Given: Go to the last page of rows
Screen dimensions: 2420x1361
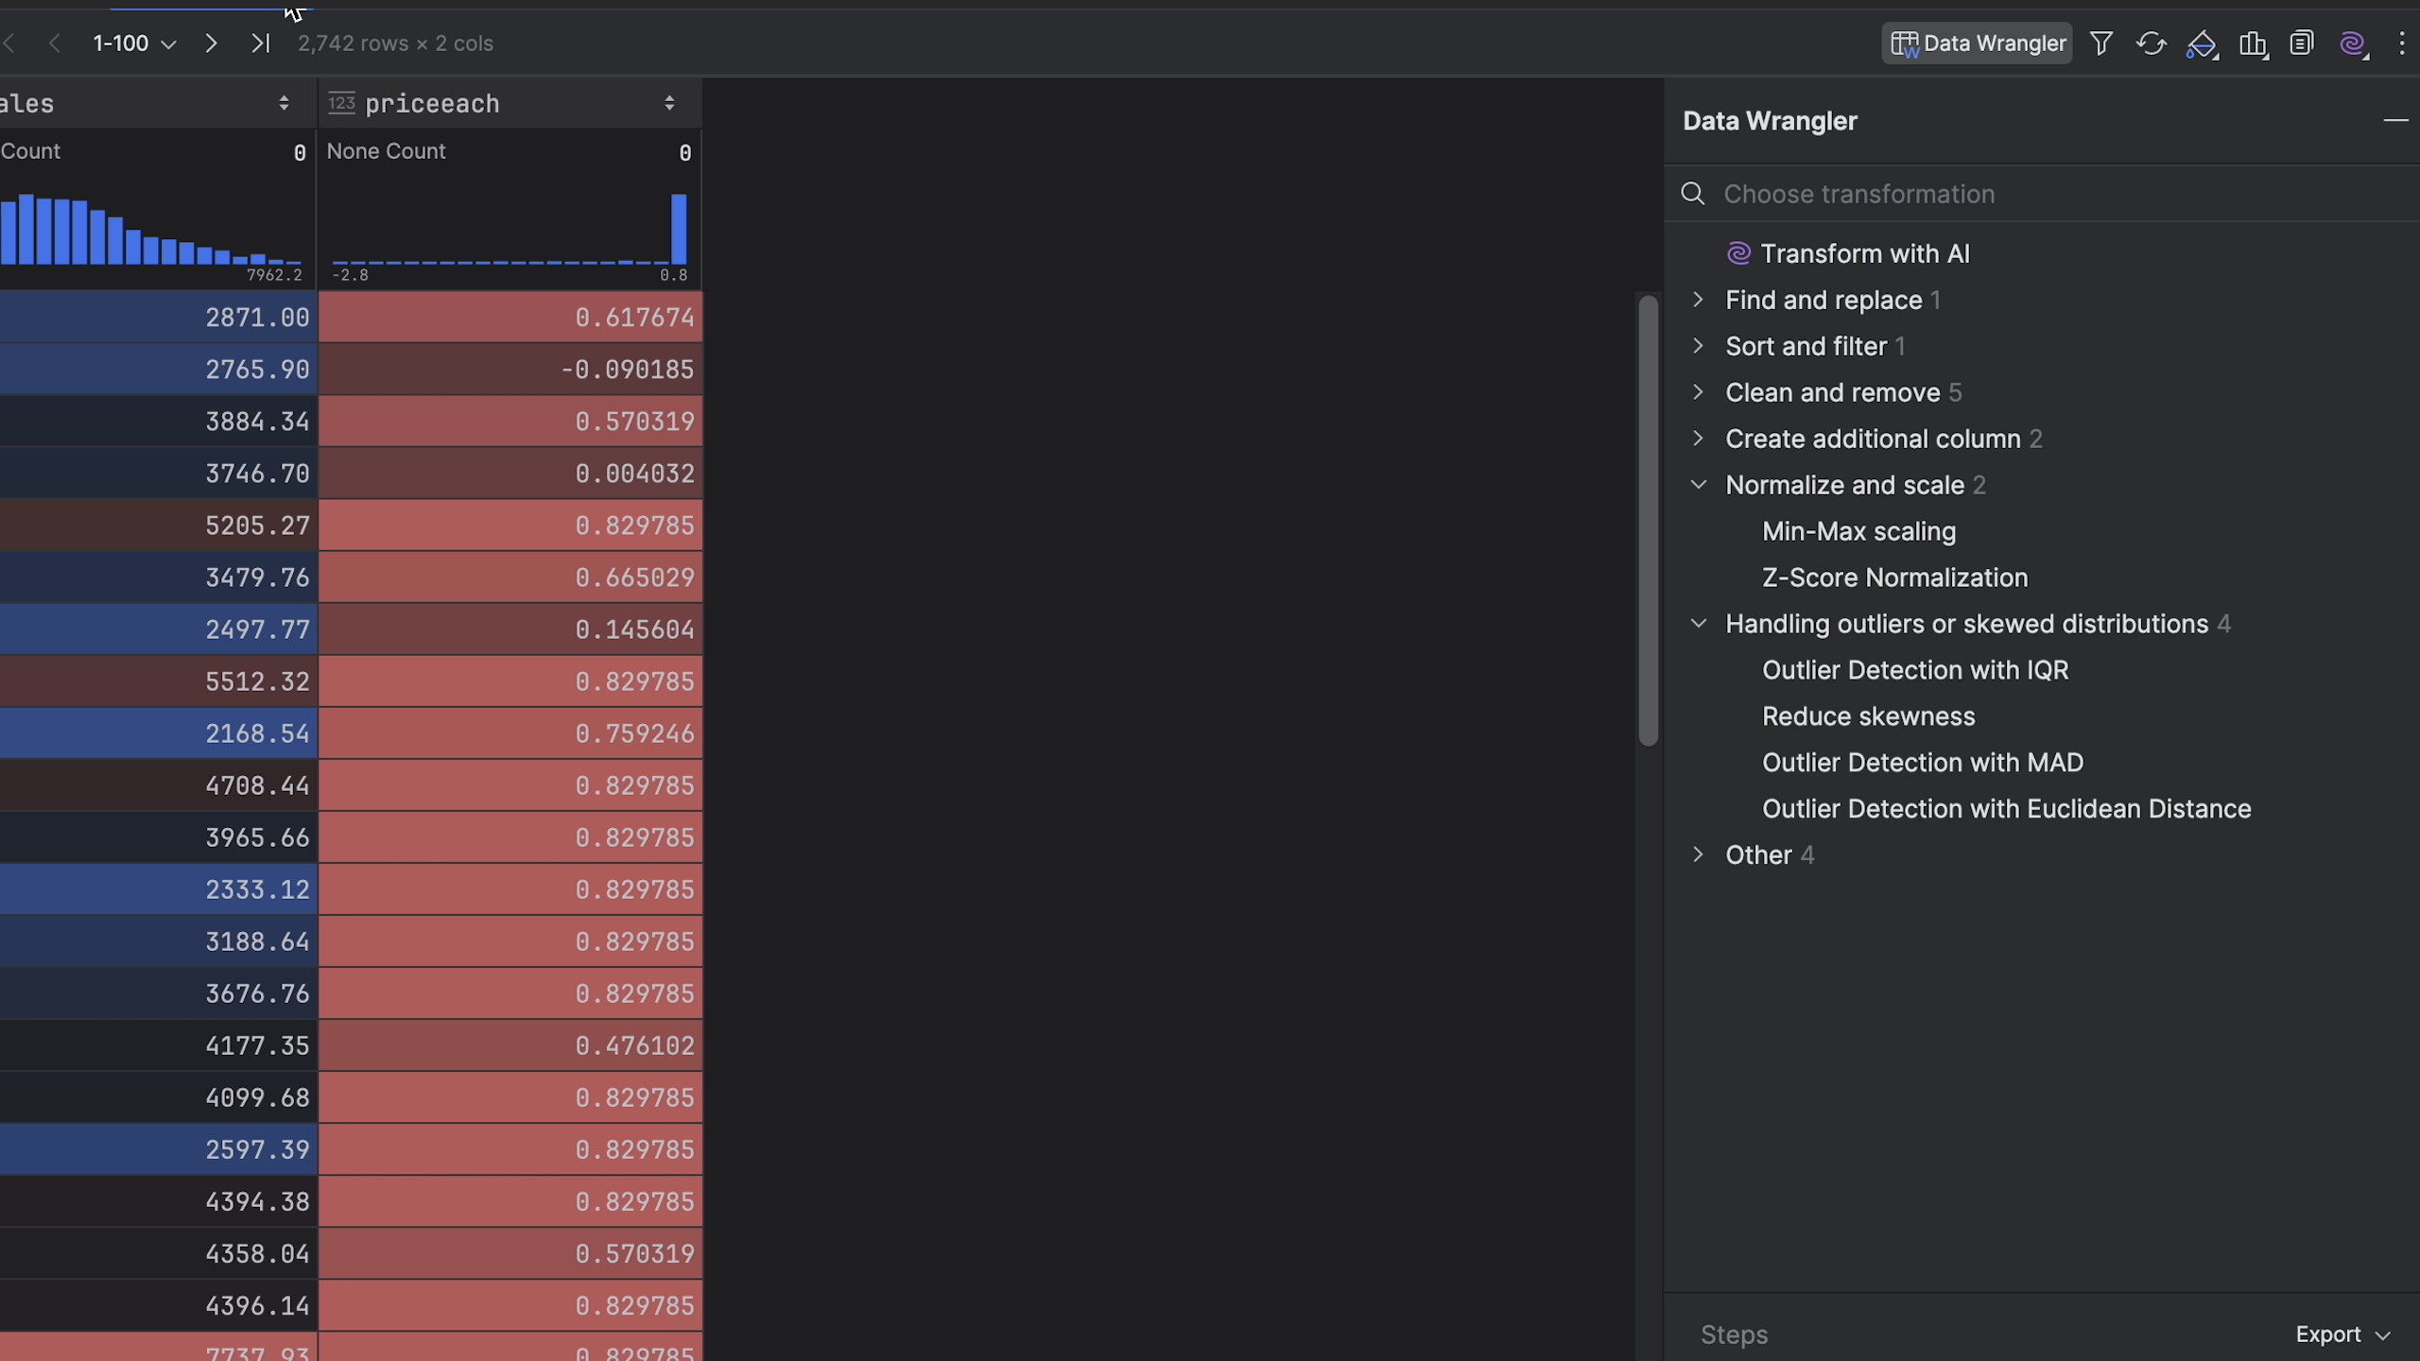Looking at the screenshot, I should 260,43.
